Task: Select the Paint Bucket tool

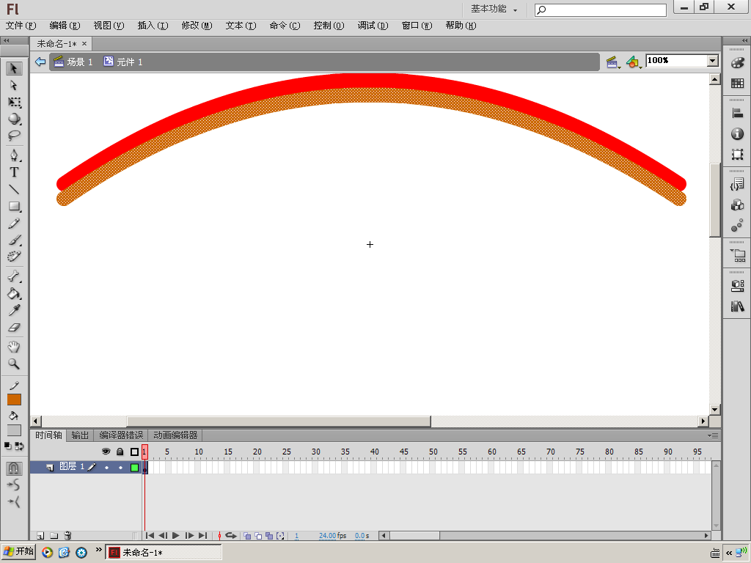Action: (14, 293)
